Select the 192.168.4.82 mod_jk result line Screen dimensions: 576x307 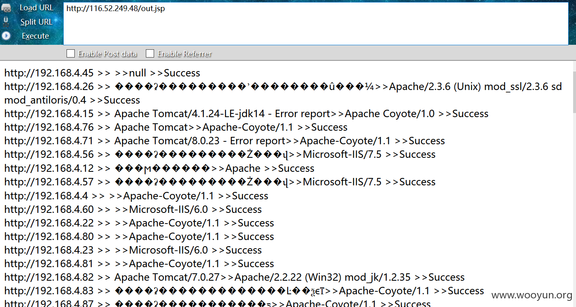pyautogui.click(x=235, y=277)
